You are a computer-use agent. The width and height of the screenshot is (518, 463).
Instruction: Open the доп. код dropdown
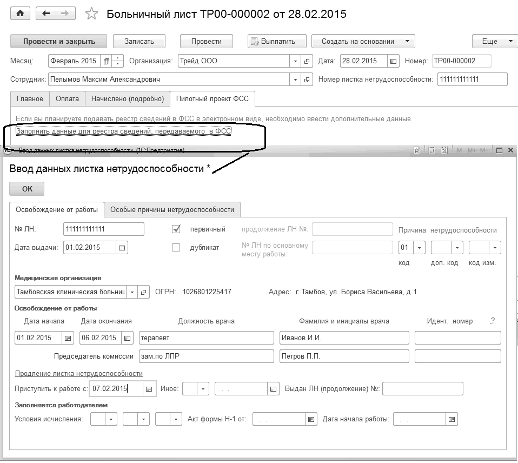[457, 248]
